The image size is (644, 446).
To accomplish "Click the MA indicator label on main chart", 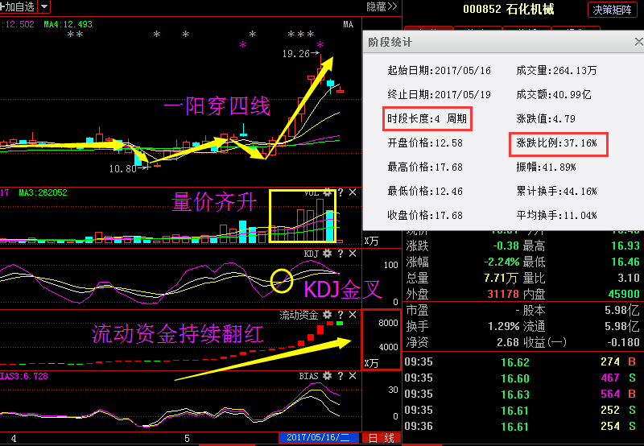I will click(349, 25).
